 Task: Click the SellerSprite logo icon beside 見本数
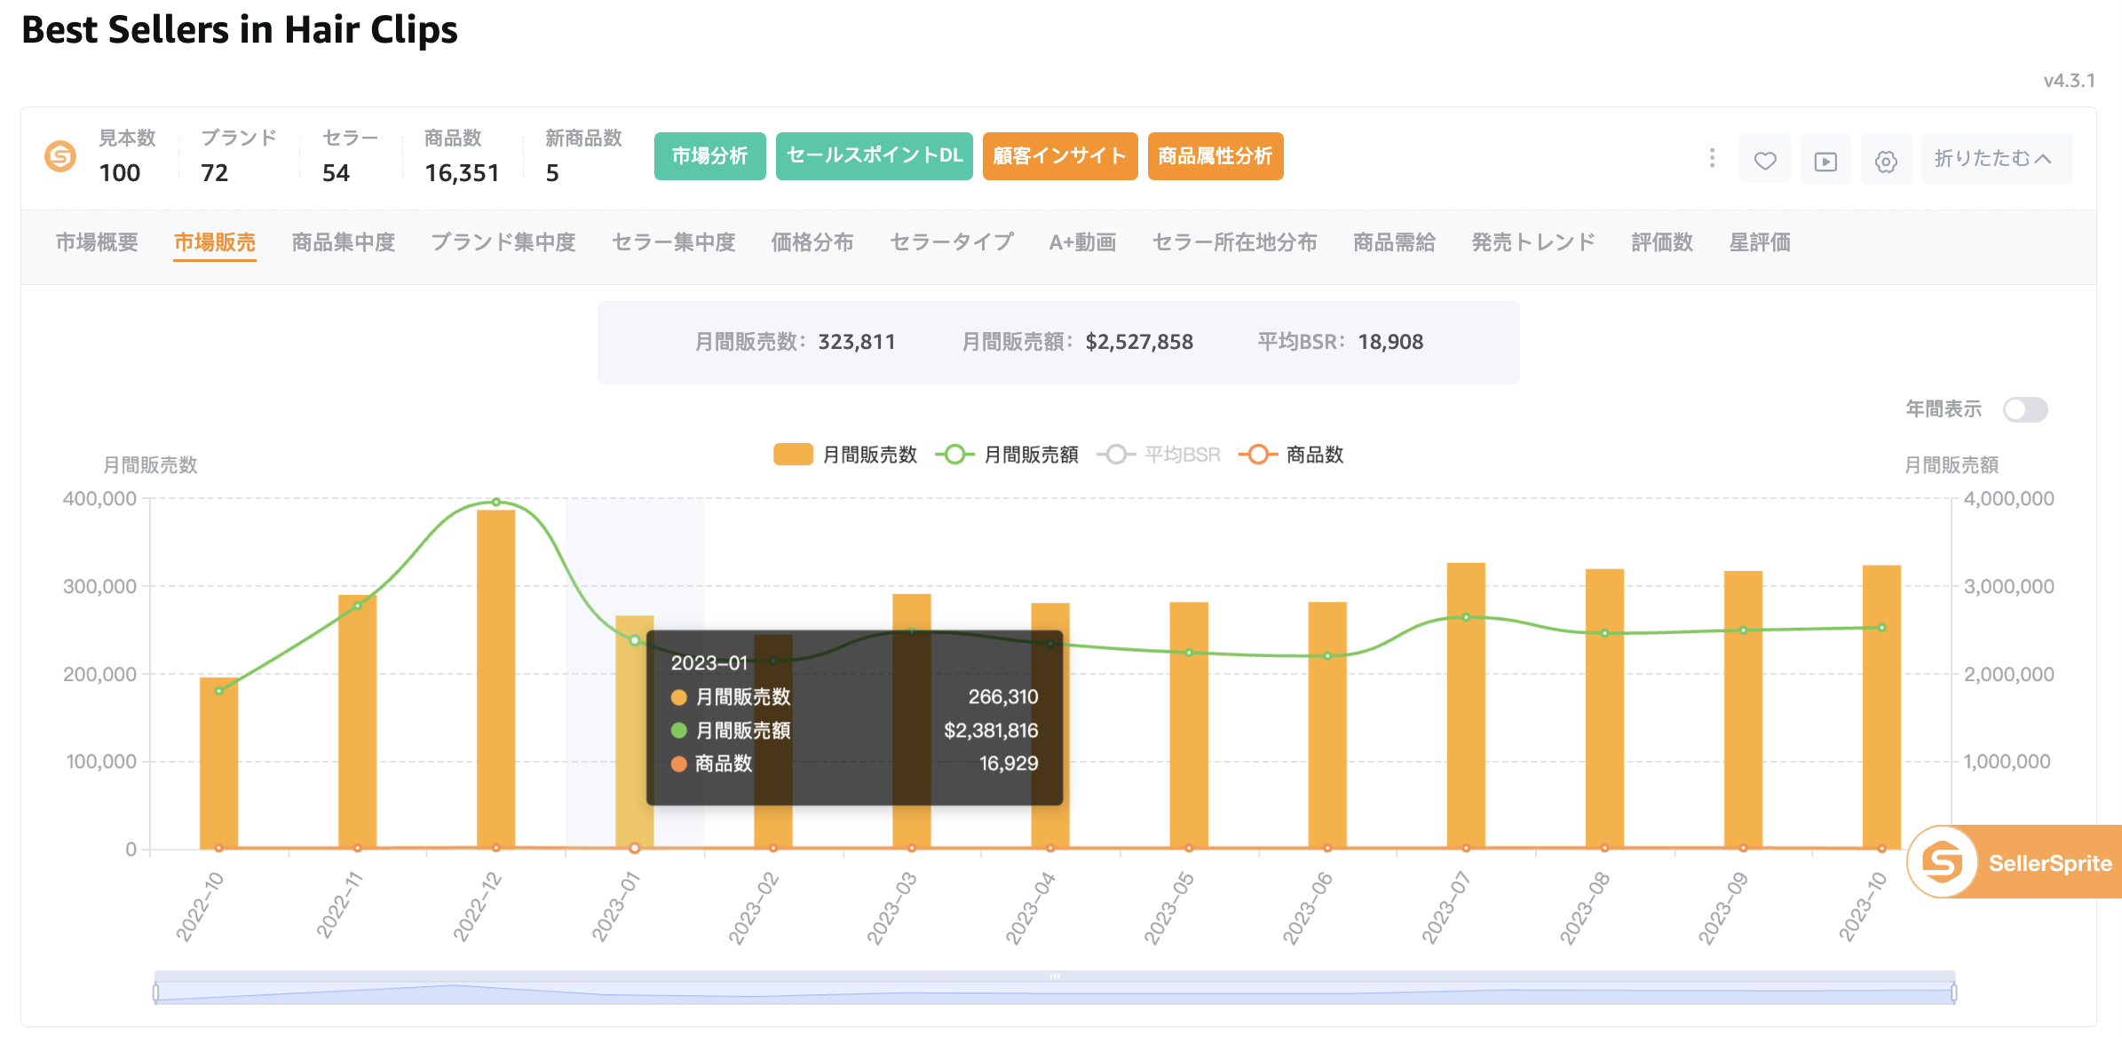pyautogui.click(x=60, y=156)
